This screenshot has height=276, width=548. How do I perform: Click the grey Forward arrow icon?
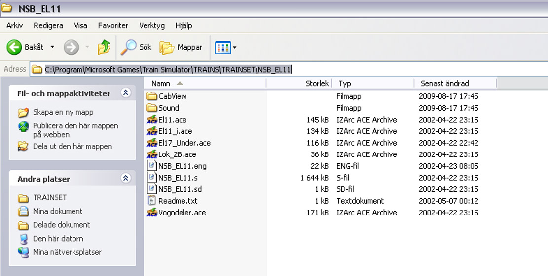pos(71,47)
